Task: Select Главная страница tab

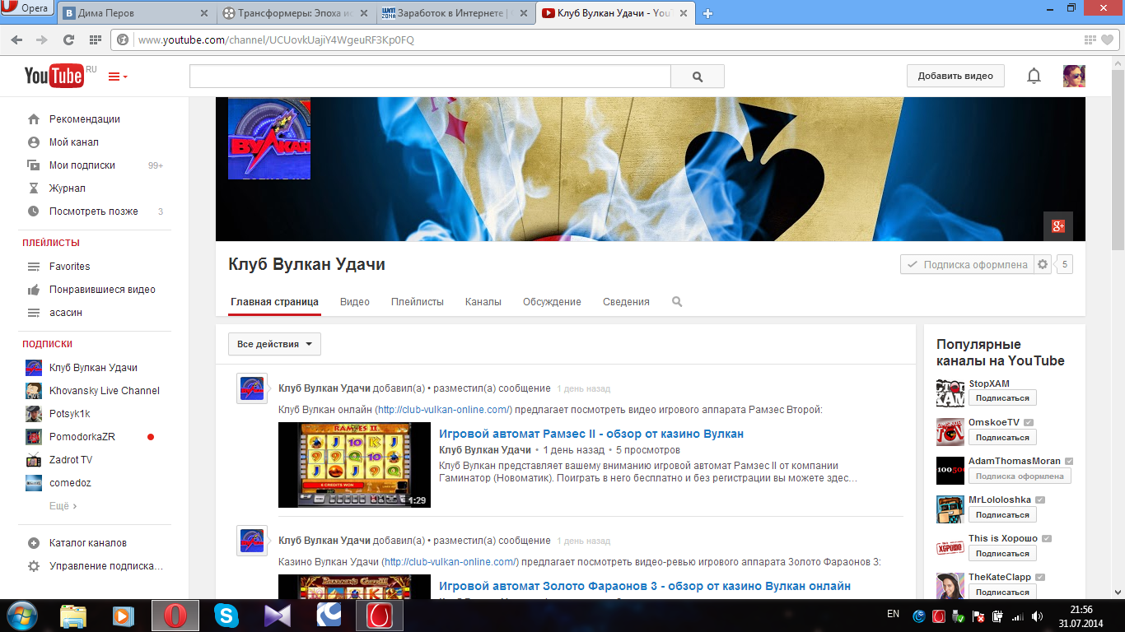Action: [274, 302]
